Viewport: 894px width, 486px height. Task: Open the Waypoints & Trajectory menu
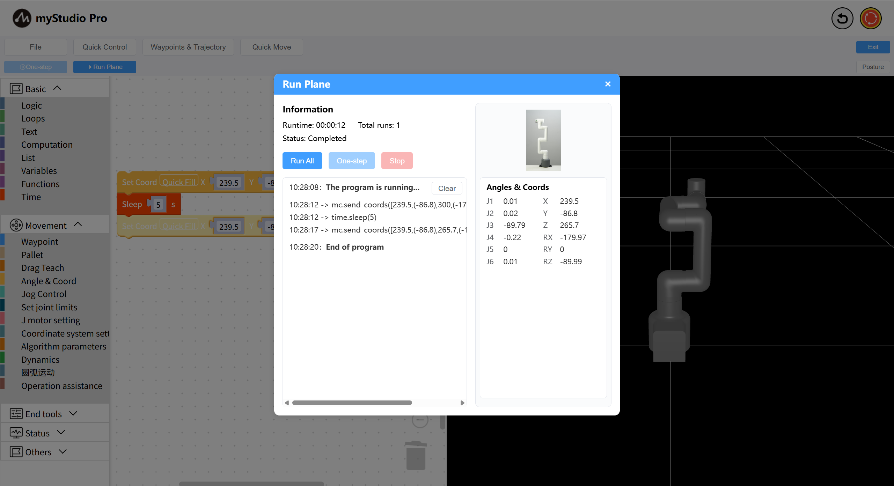point(188,47)
